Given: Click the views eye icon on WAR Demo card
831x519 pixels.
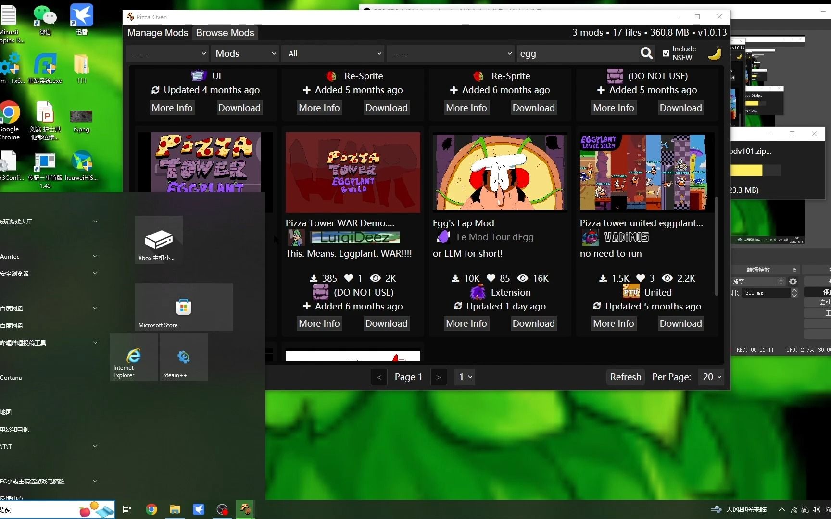Looking at the screenshot, I should pos(376,278).
